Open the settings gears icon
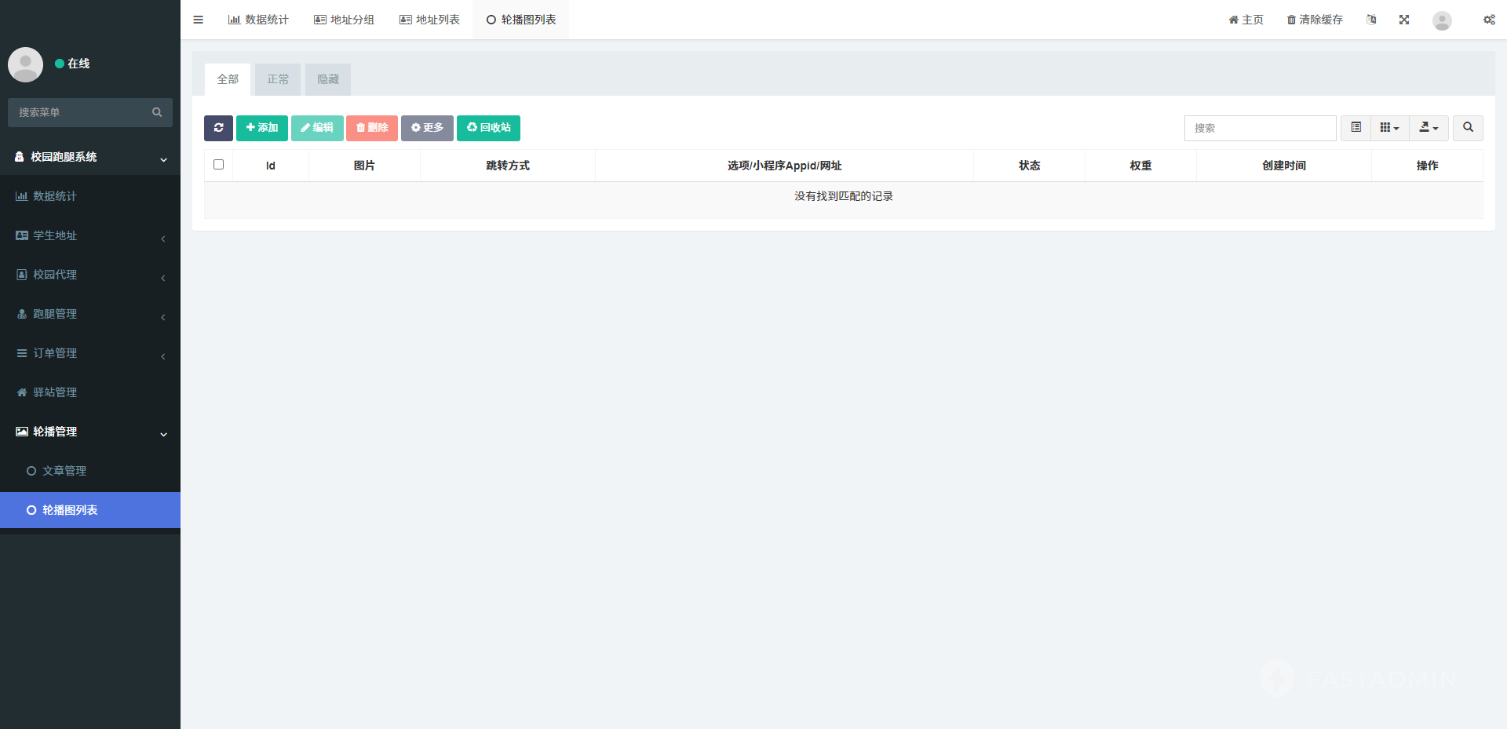 pos(1489,20)
